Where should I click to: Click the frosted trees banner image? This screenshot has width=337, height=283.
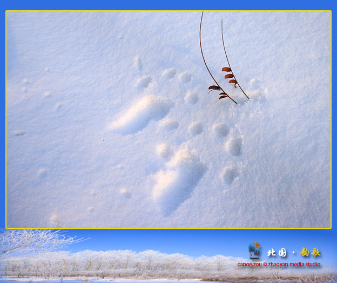[168, 256]
